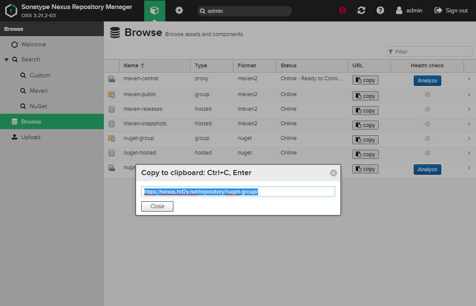Analyze health check in the bottom row
476x306 pixels.
[427, 170]
